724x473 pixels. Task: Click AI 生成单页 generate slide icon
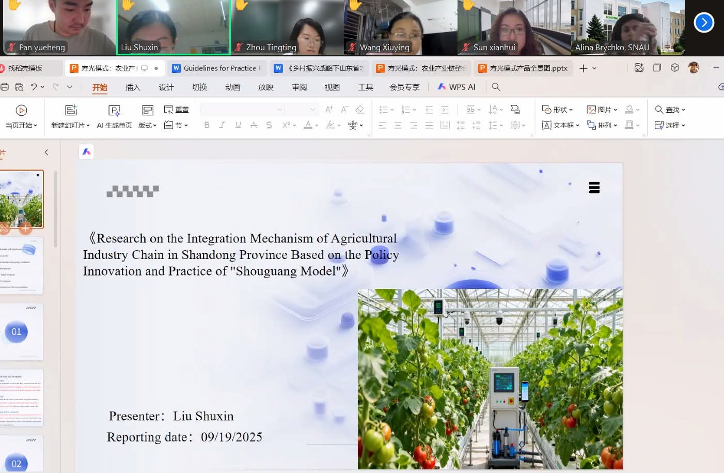point(114,110)
